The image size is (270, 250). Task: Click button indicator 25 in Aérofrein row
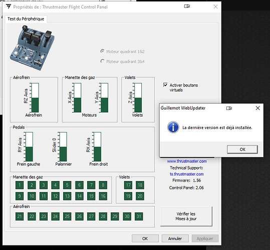click(x=67, y=216)
